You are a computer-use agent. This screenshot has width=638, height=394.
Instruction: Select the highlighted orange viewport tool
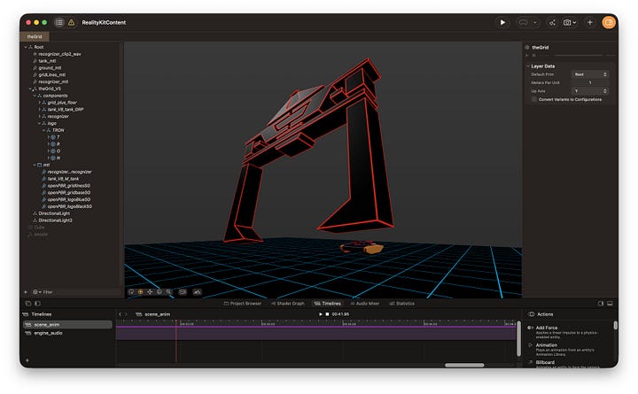pyautogui.click(x=140, y=292)
